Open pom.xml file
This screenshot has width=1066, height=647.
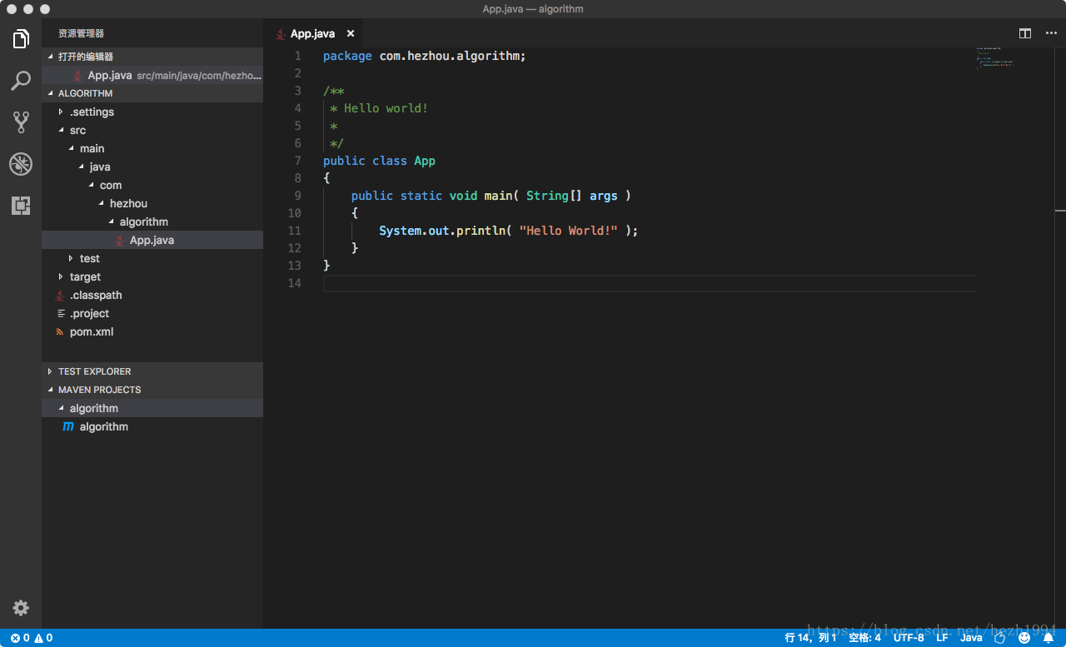click(152, 331)
